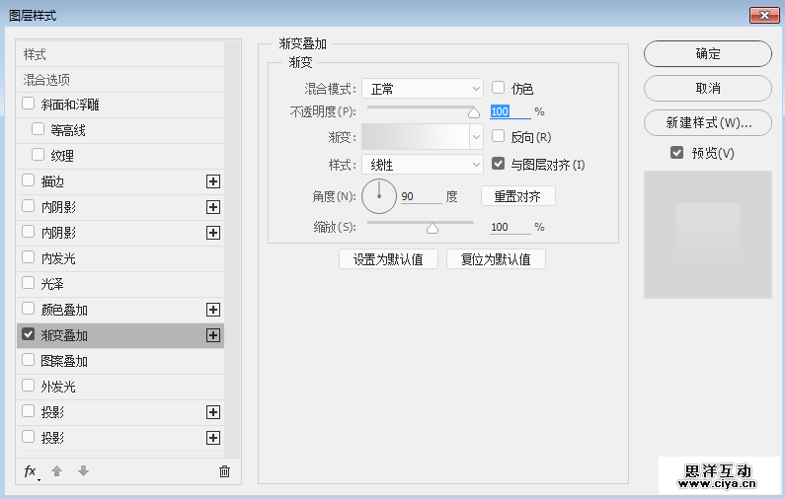Click the plus icon beside 颜色叠加
The image size is (785, 499).
[212, 310]
